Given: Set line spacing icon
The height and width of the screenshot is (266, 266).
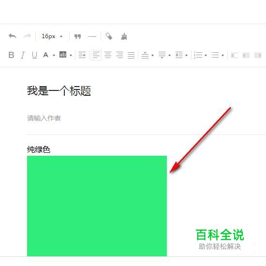Looking at the screenshot, I should (x=179, y=55).
